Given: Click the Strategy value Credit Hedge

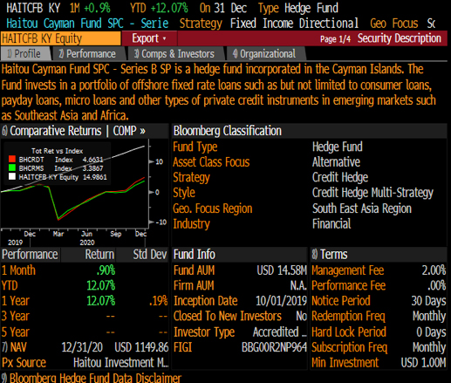Looking at the screenshot, I should pyautogui.click(x=340, y=177).
